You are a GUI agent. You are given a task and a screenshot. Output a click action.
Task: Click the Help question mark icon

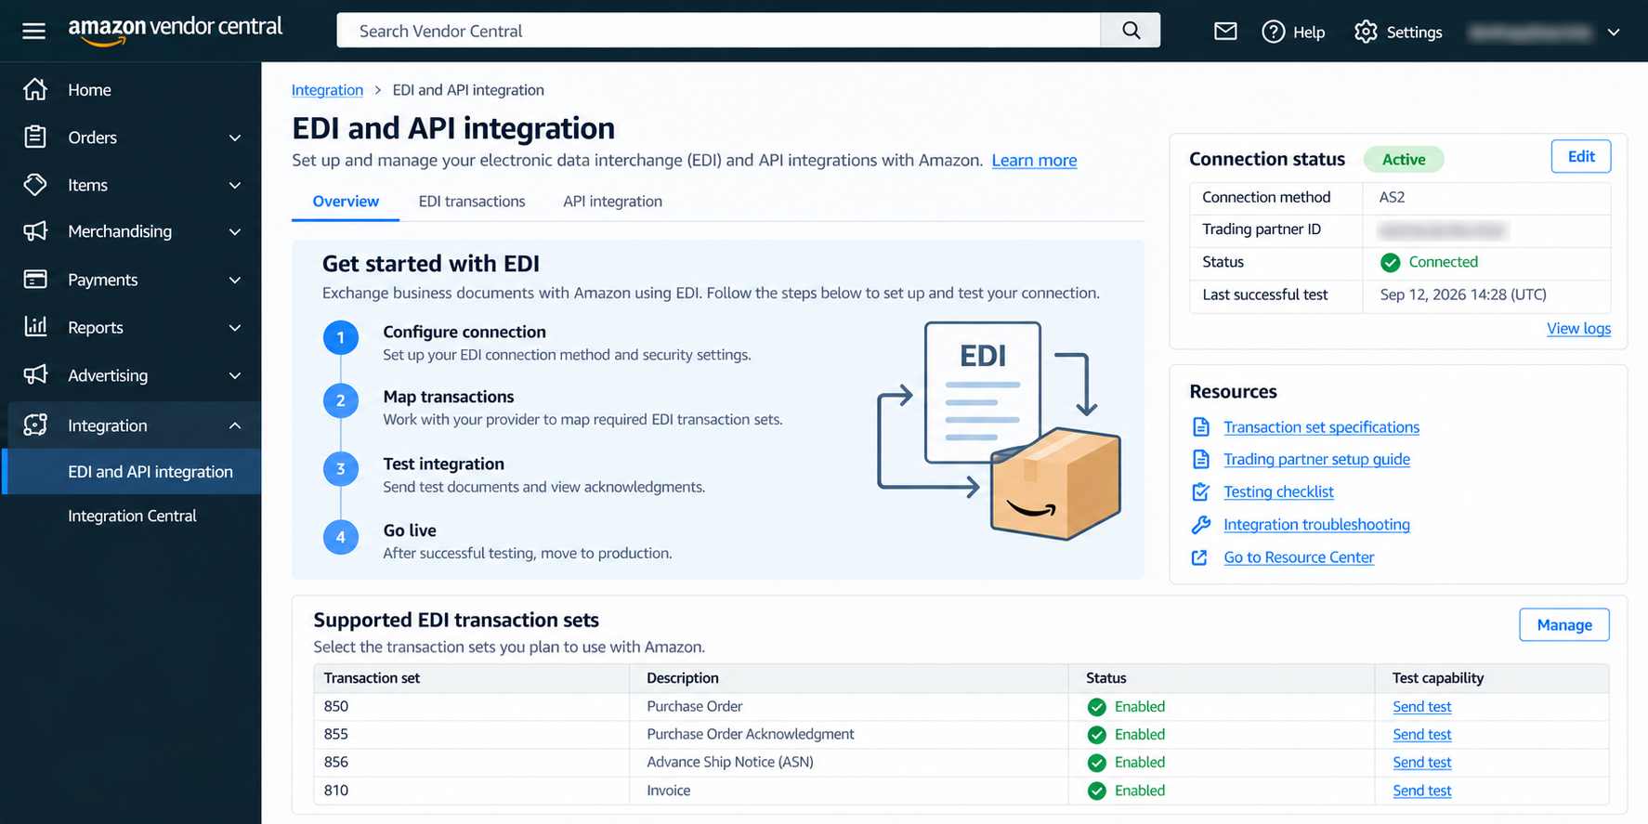point(1273,32)
